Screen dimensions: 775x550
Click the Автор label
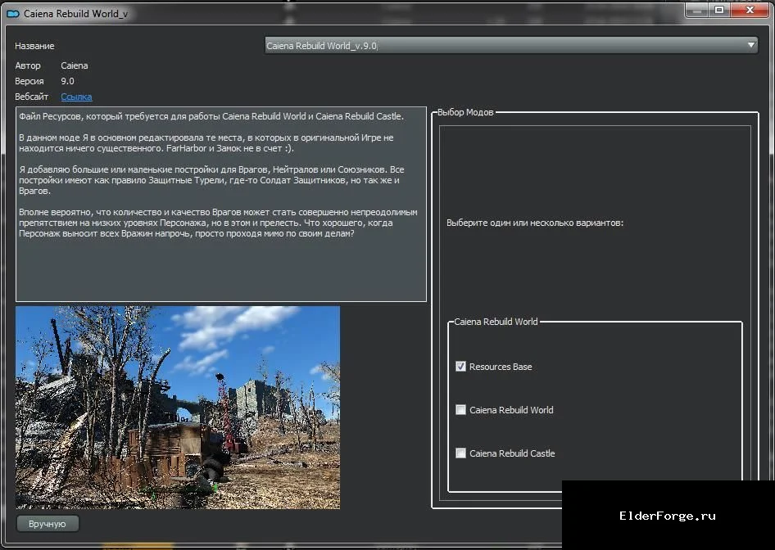(x=28, y=65)
